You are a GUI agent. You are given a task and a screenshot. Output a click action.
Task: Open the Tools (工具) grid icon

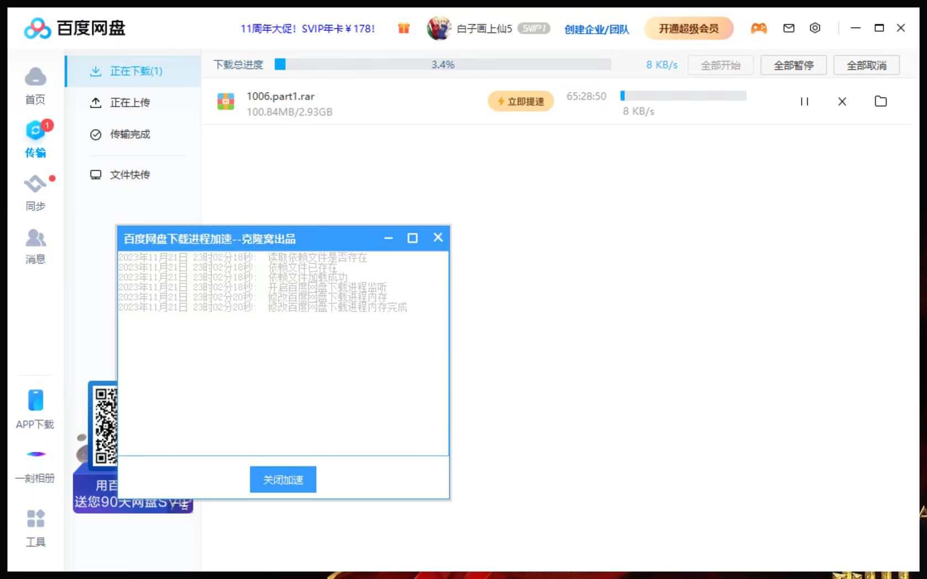(35, 519)
